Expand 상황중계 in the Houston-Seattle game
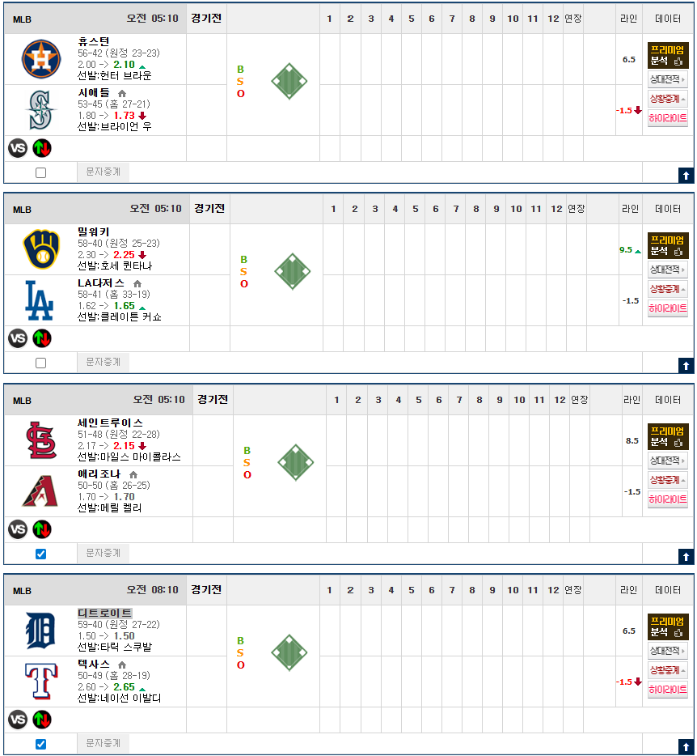The image size is (697, 756). point(667,98)
